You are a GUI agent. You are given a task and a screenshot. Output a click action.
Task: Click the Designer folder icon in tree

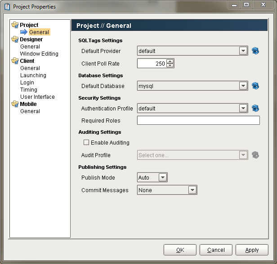15,40
